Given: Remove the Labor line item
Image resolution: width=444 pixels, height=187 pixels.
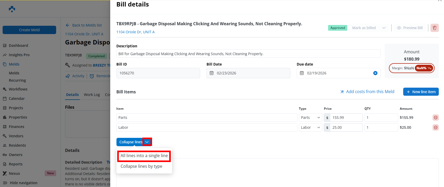Looking at the screenshot, I should tap(435, 127).
